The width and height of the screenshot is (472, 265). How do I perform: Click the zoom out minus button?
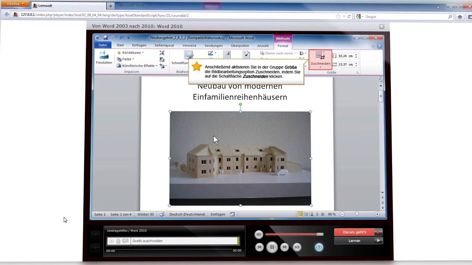click(342, 214)
